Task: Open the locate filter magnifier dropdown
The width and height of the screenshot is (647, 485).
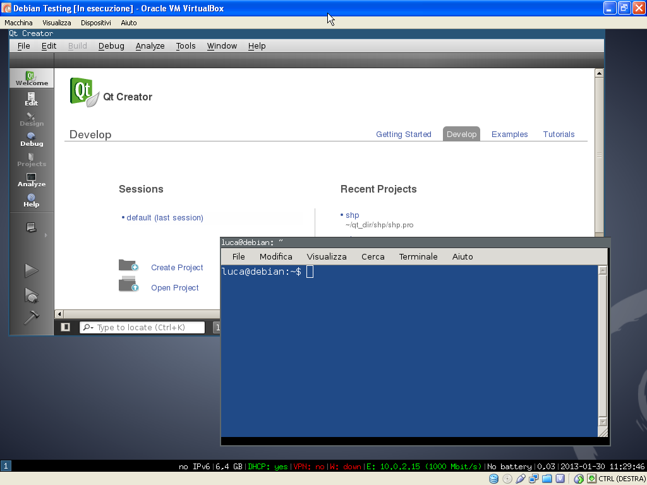Action: coord(87,327)
